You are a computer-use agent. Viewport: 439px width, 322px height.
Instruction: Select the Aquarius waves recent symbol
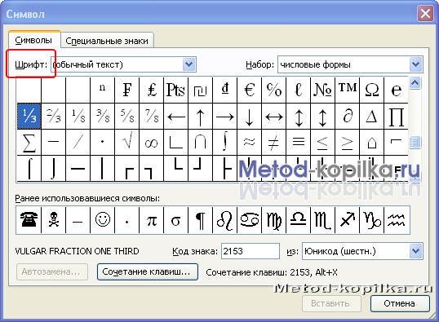pos(397,220)
